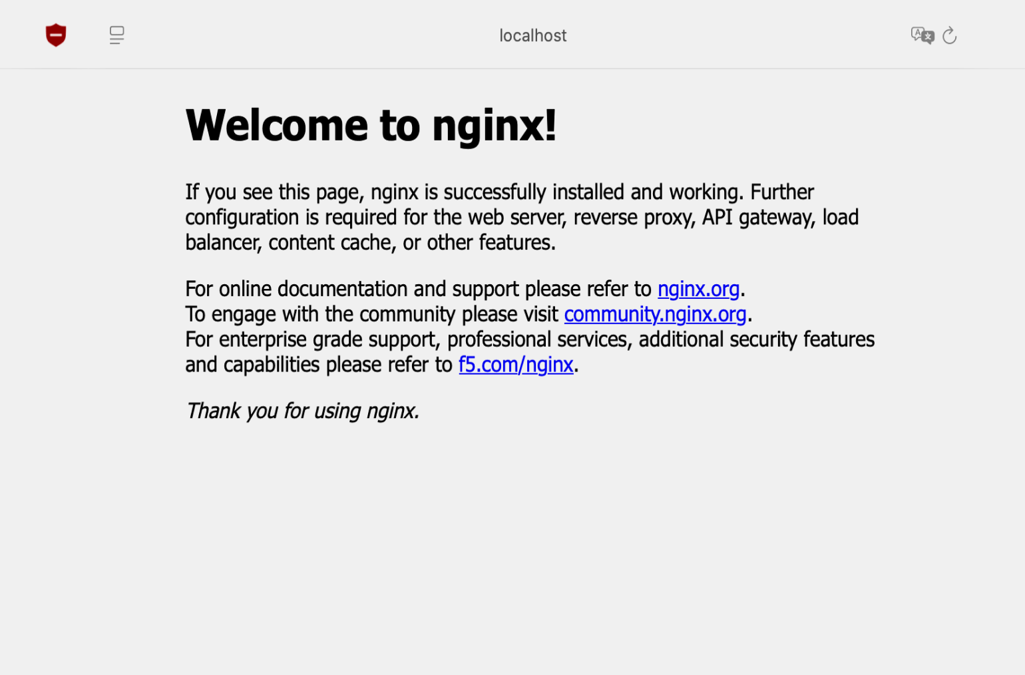Reload the page with refresh icon
Screen dimensions: 1025x675
tap(950, 35)
